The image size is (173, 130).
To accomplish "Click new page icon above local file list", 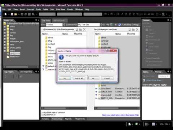I will (77, 30).
